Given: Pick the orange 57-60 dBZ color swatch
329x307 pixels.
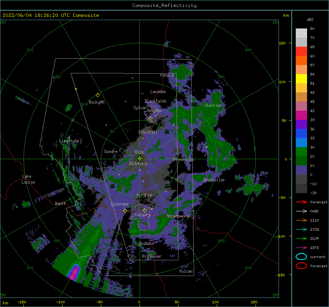Looking at the screenshot, I should [301, 61].
